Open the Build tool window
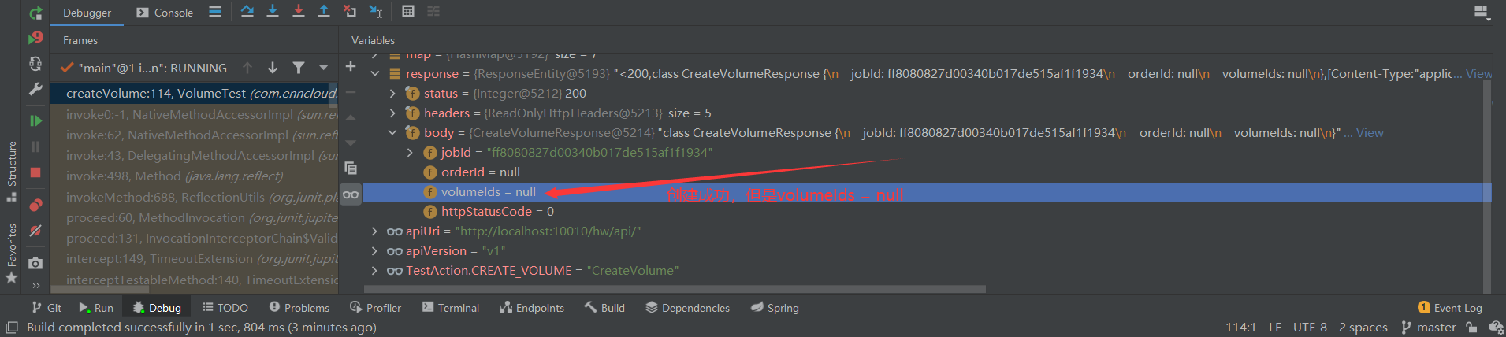This screenshot has width=1506, height=337. [604, 308]
